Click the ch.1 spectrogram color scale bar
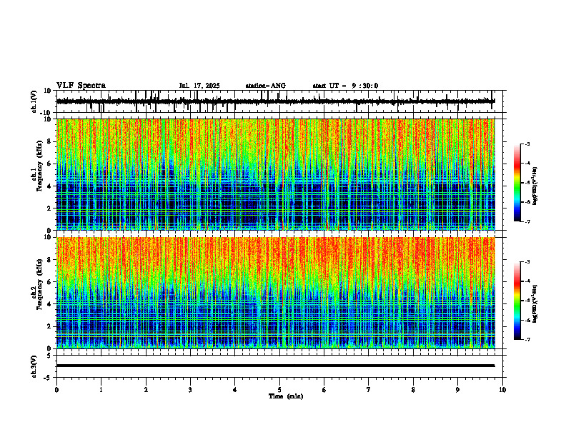 [517, 183]
